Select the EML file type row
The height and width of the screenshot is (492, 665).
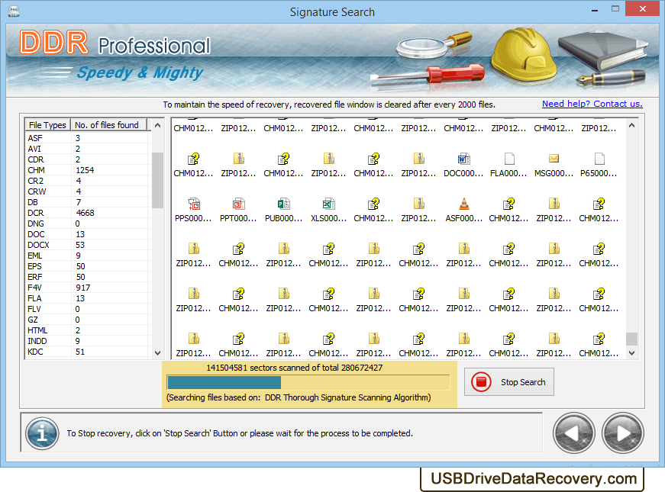tap(89, 256)
